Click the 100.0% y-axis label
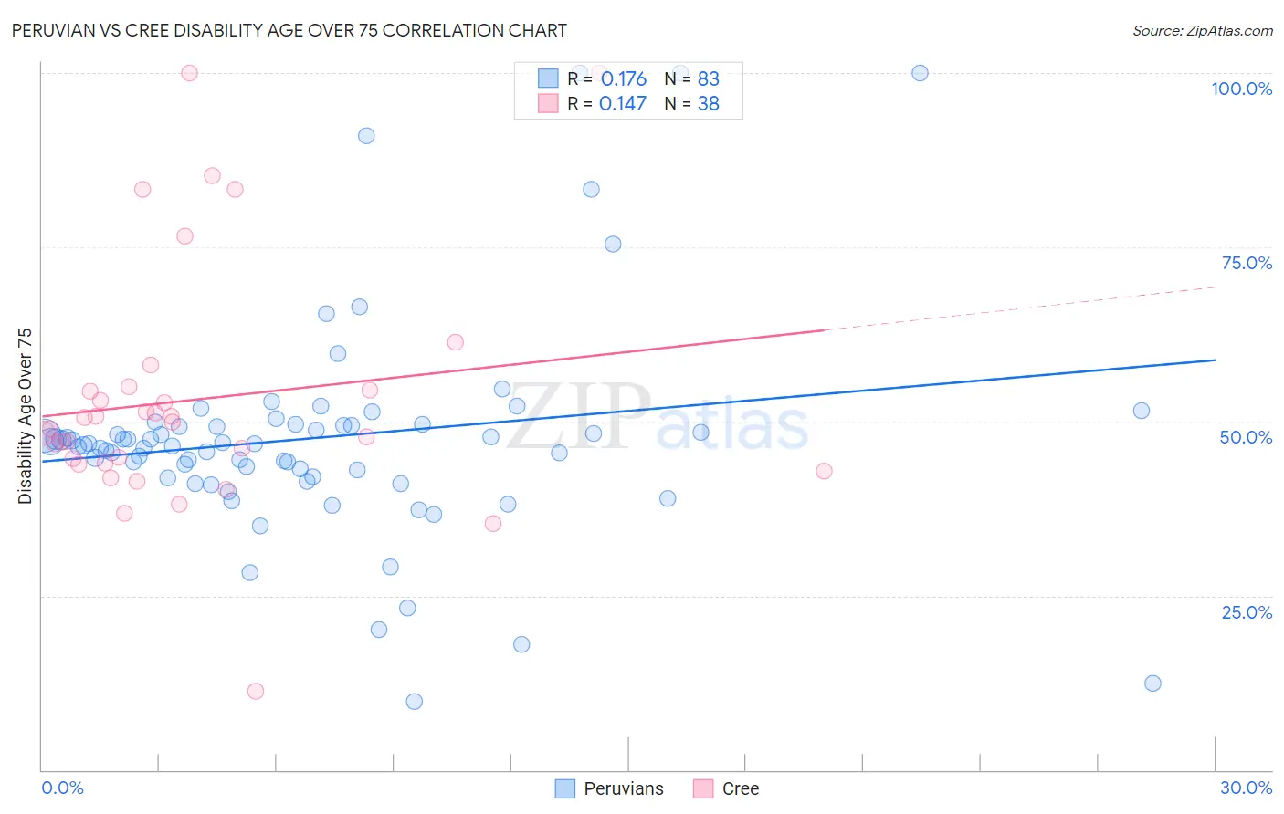This screenshot has height=814, width=1284. click(x=1242, y=89)
